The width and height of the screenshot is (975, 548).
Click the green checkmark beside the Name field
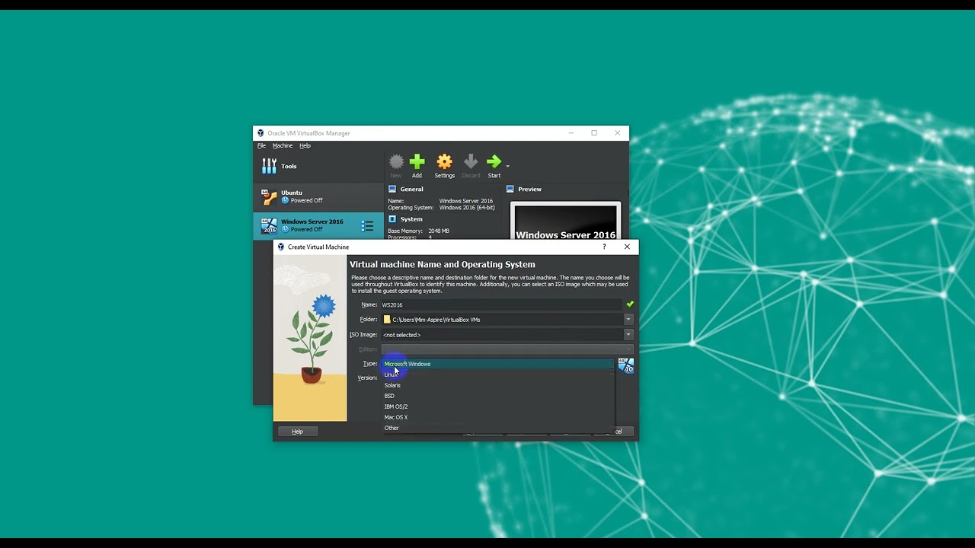(629, 304)
